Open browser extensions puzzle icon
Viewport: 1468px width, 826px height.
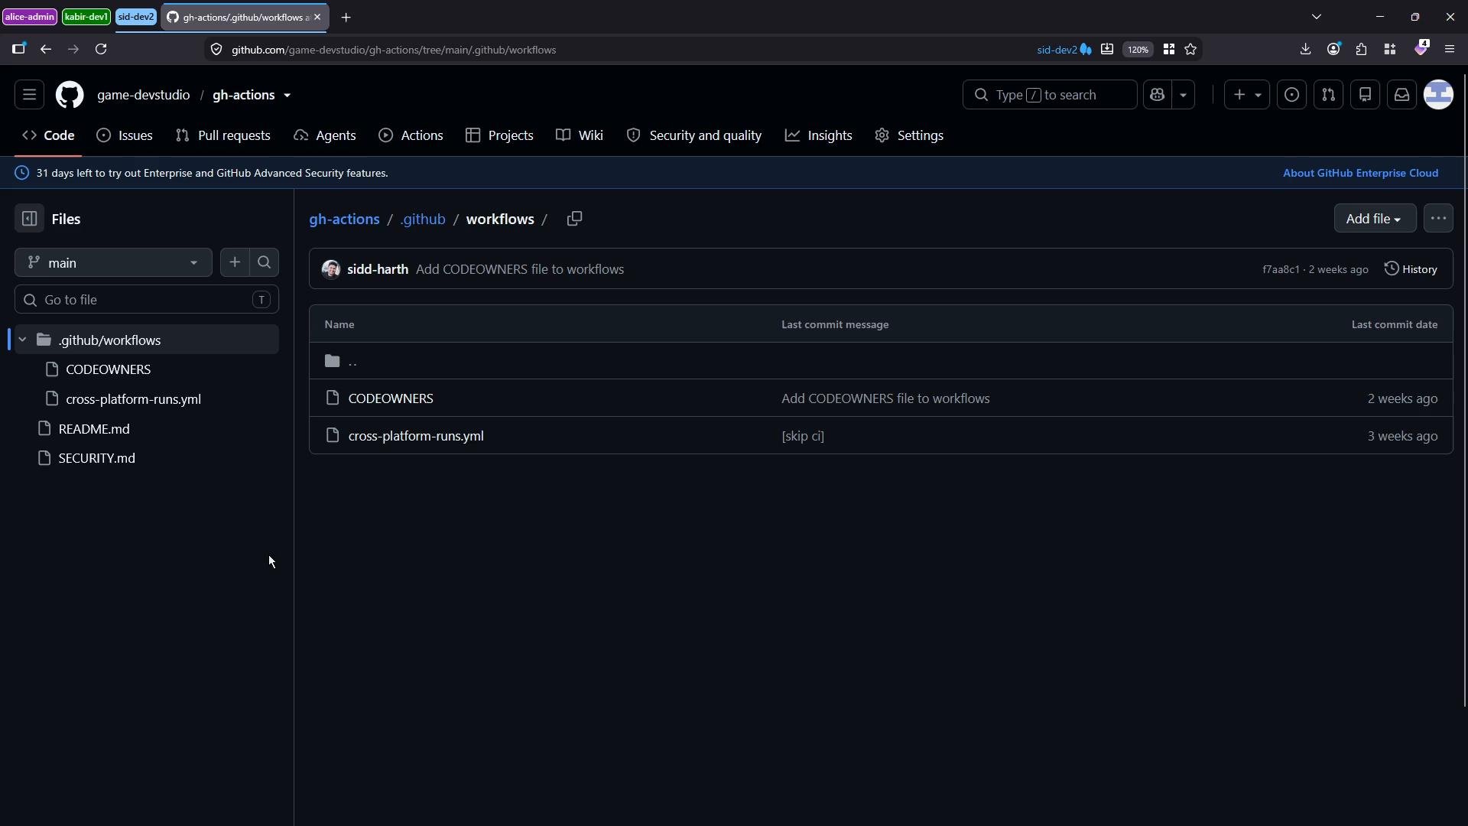pos(1361,49)
